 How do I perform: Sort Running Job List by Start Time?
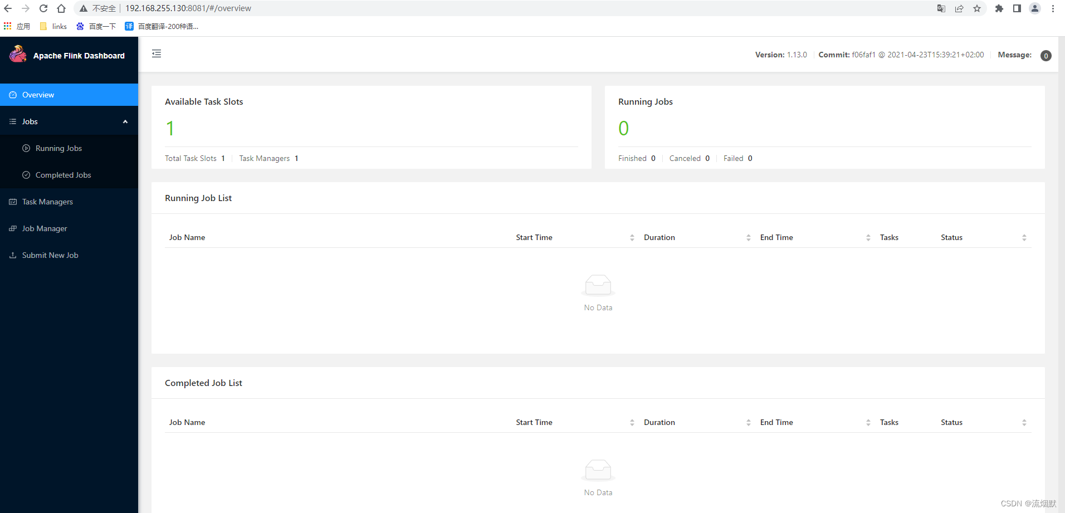(632, 238)
